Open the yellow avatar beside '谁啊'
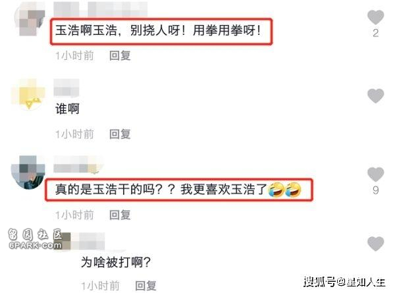395x293 pixels. pyautogui.click(x=28, y=95)
